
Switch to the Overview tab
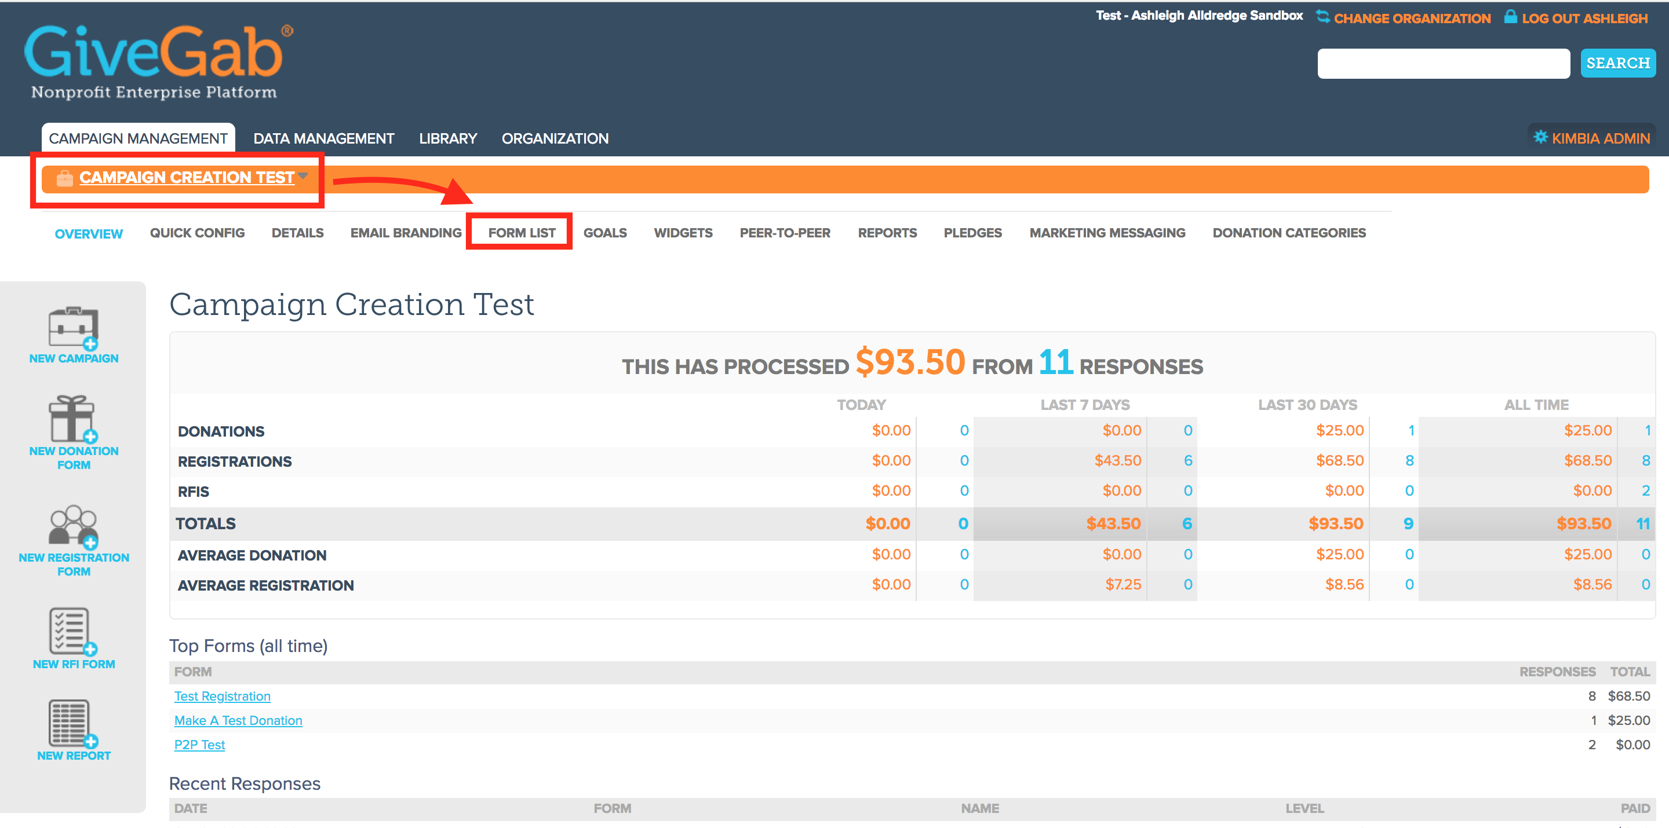(89, 234)
